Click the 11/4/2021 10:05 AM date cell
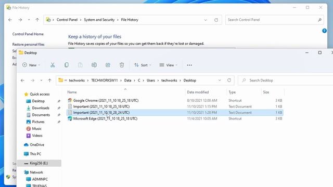333x187 pixels. coord(202,118)
